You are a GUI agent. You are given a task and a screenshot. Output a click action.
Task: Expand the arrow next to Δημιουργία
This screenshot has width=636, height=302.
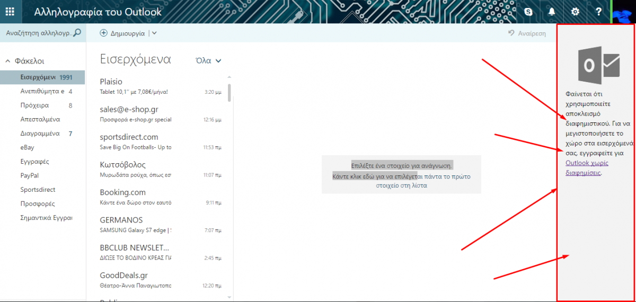point(154,33)
